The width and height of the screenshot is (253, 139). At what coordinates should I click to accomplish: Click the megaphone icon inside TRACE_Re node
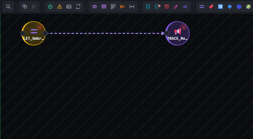(177, 31)
